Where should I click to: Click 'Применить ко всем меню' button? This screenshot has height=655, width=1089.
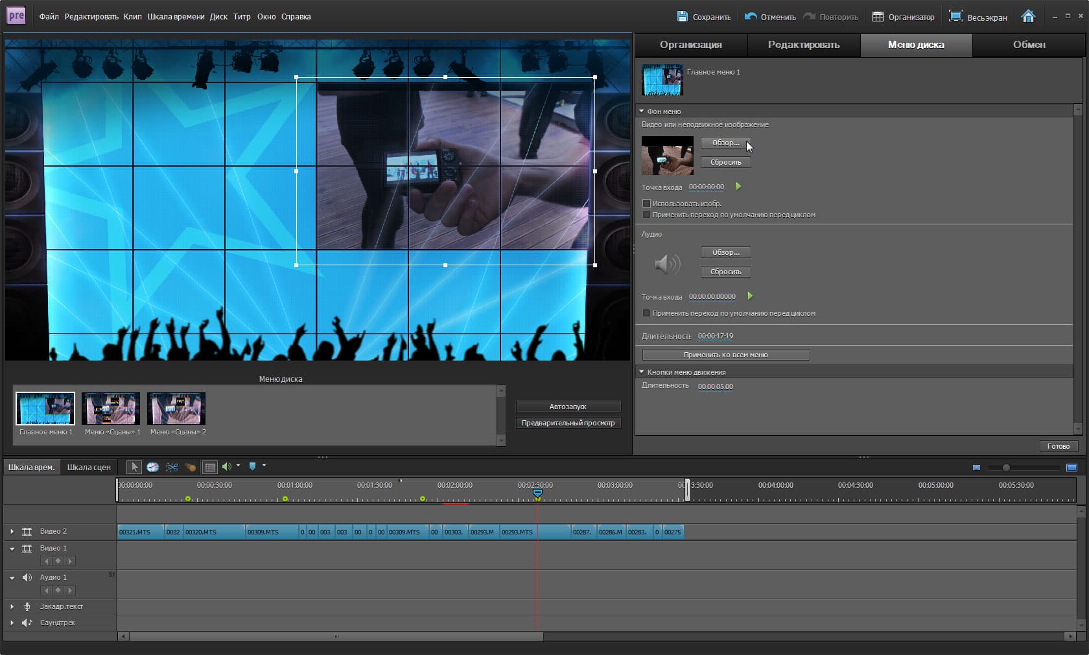[725, 355]
